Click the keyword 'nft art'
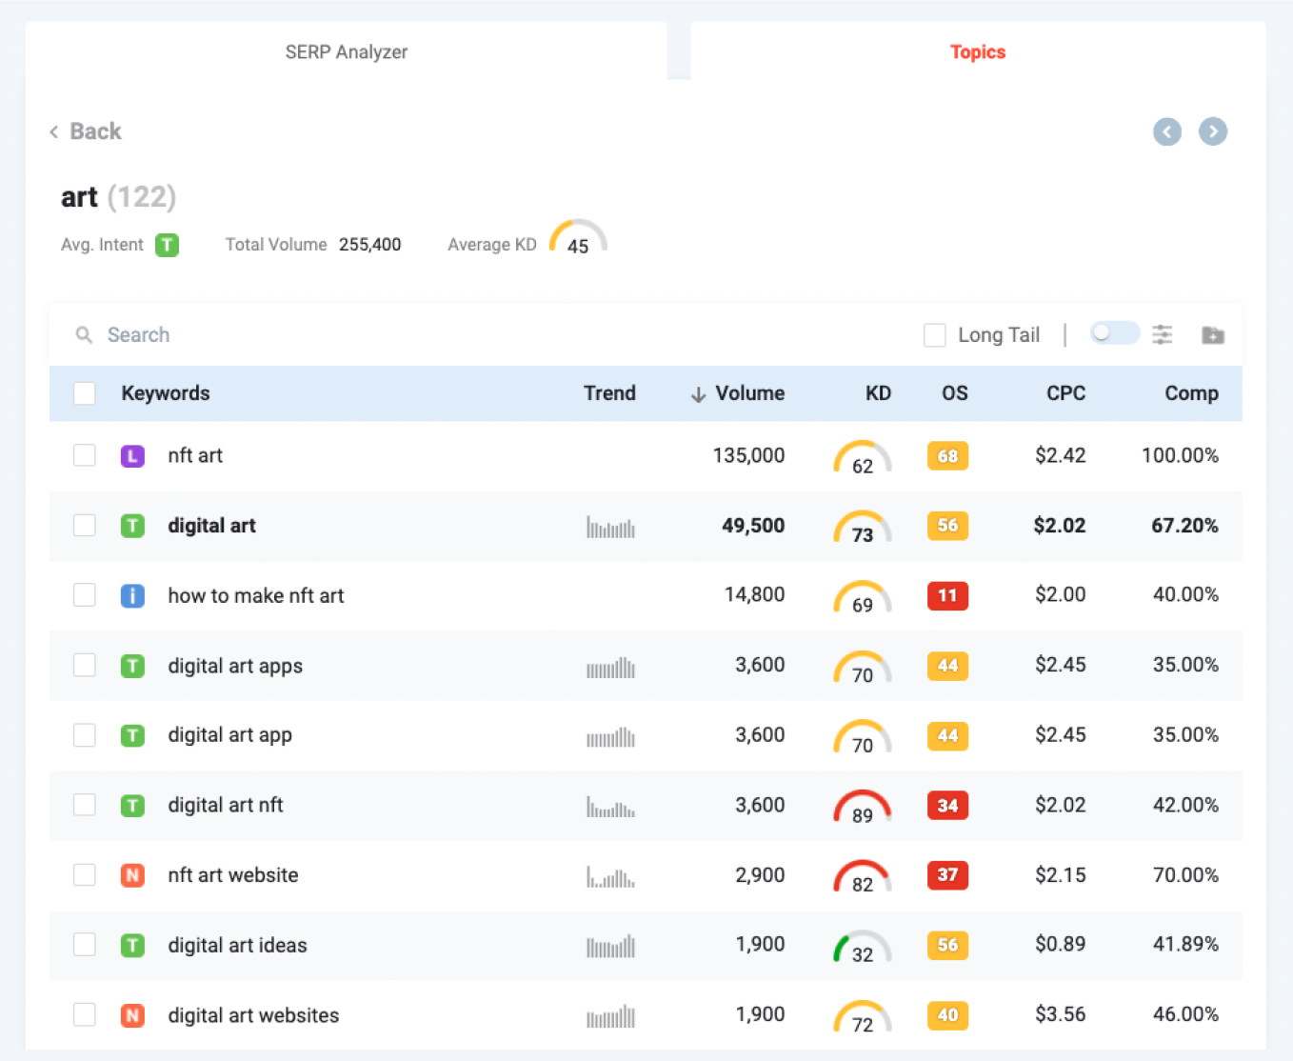Viewport: 1293px width, 1061px height. tap(195, 455)
